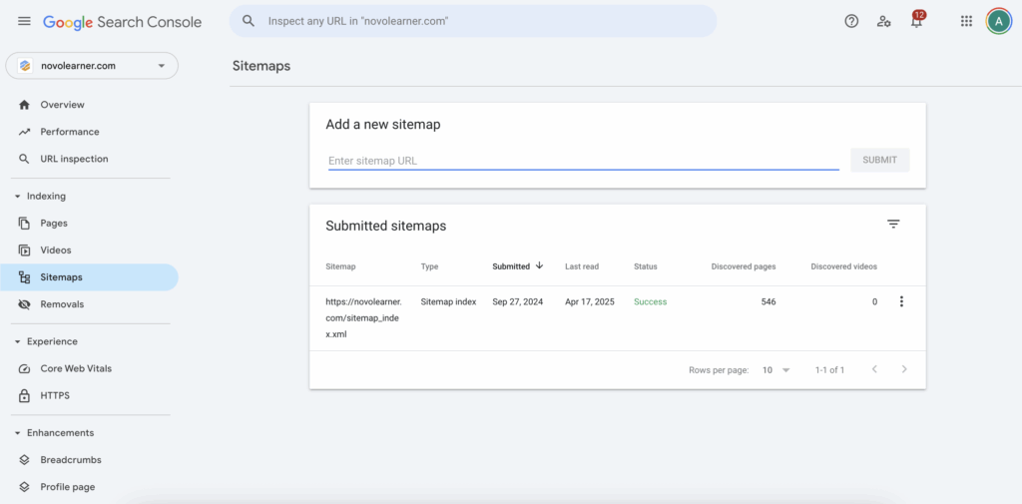1022x504 pixels.
Task: Click the Sep 27, 2024 submitted date
Action: 518,301
